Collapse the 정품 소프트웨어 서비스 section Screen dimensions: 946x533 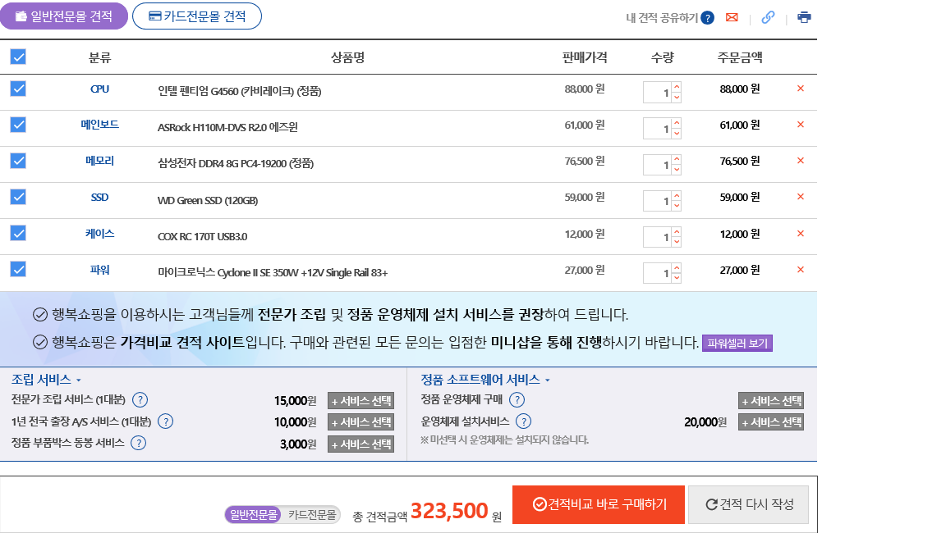click(485, 380)
